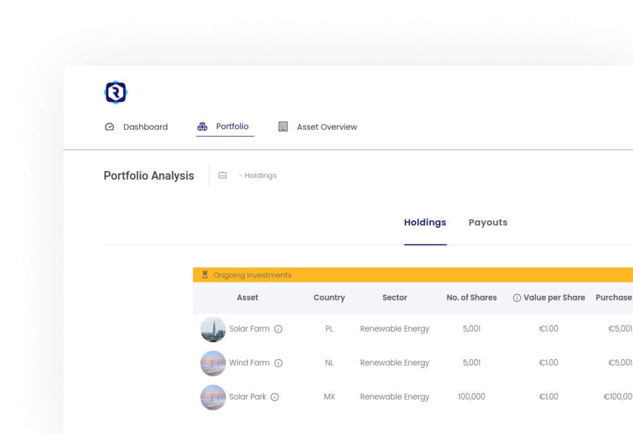Click the Wind Farm asset thumbnail
Image resolution: width=633 pixels, height=434 pixels.
click(x=213, y=363)
